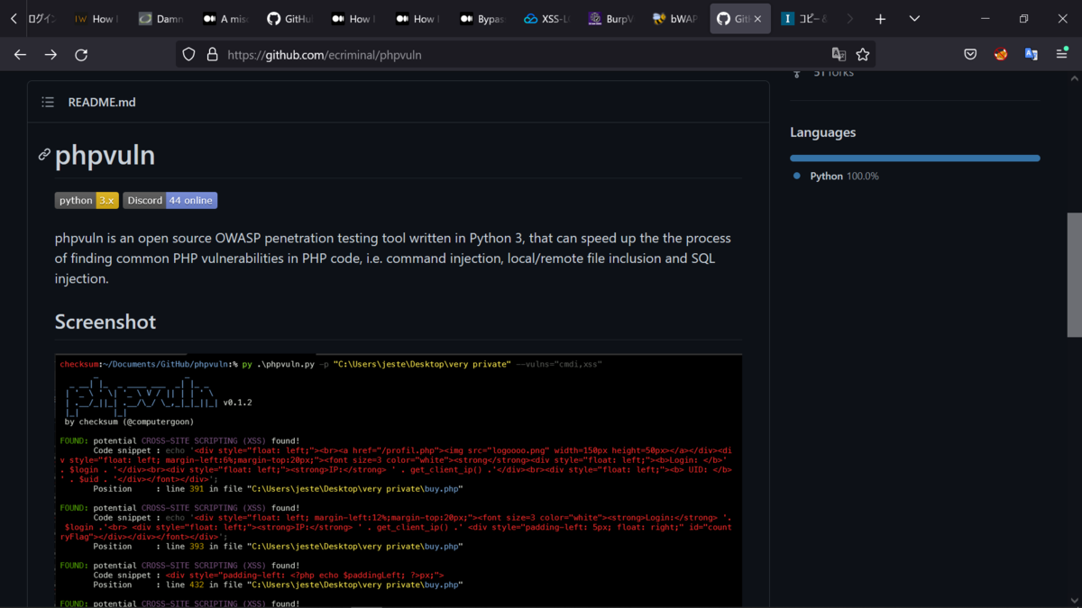Click the Languages sidebar heading

click(x=823, y=132)
